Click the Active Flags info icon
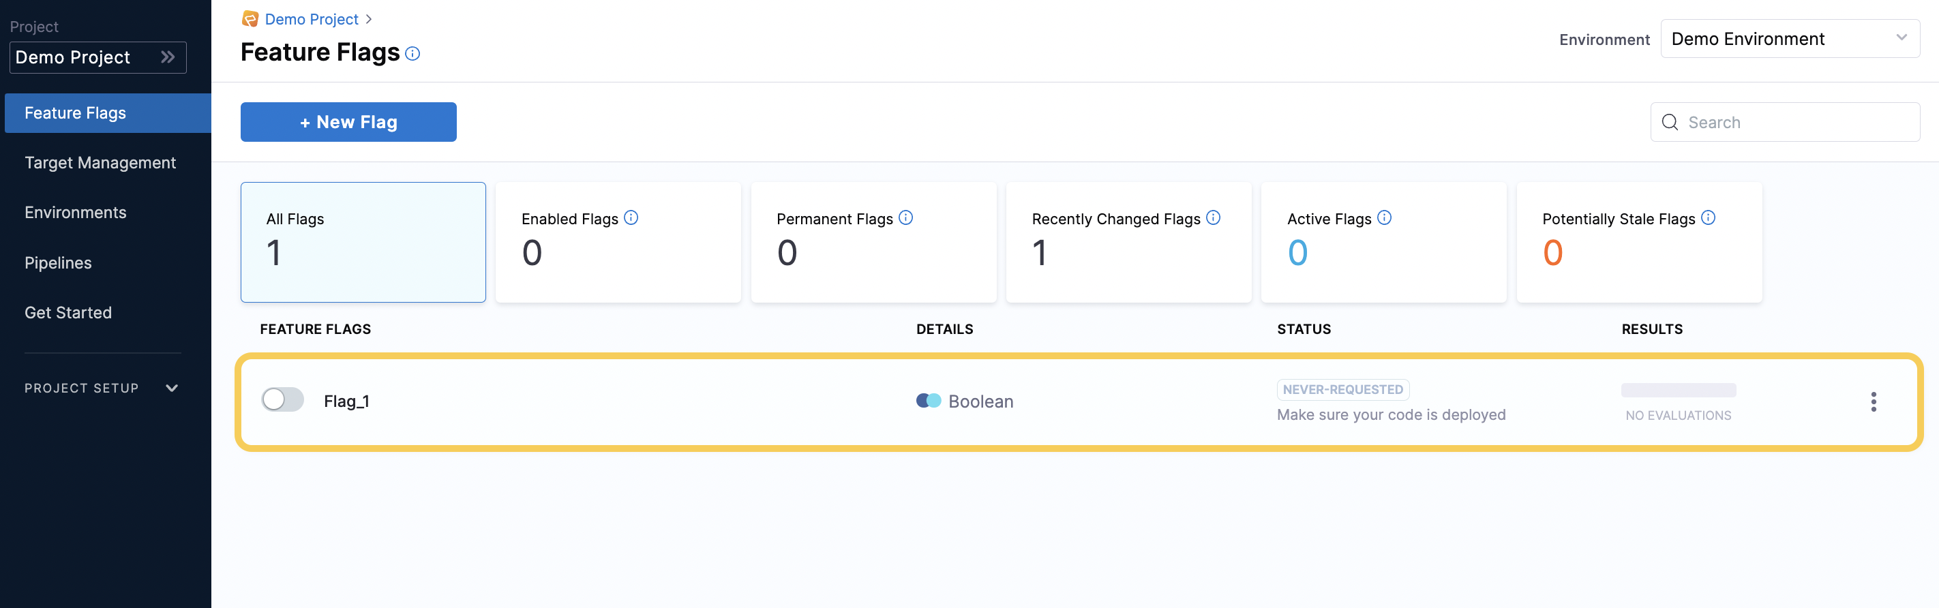Screen dimensions: 1939x608 click(1383, 217)
